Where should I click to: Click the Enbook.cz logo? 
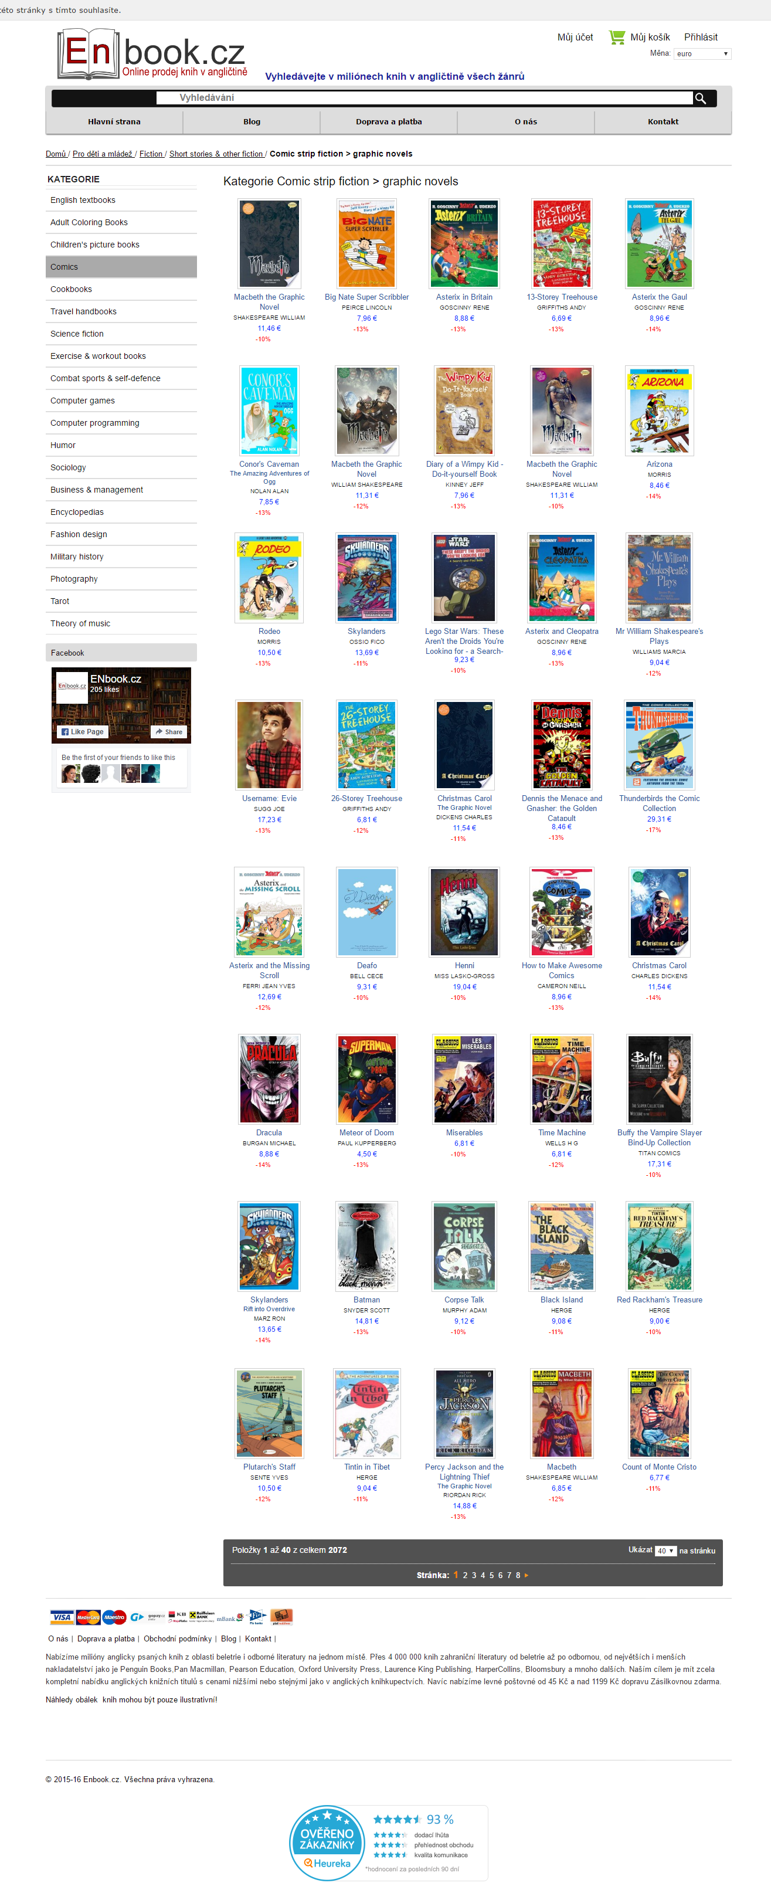pos(152,53)
